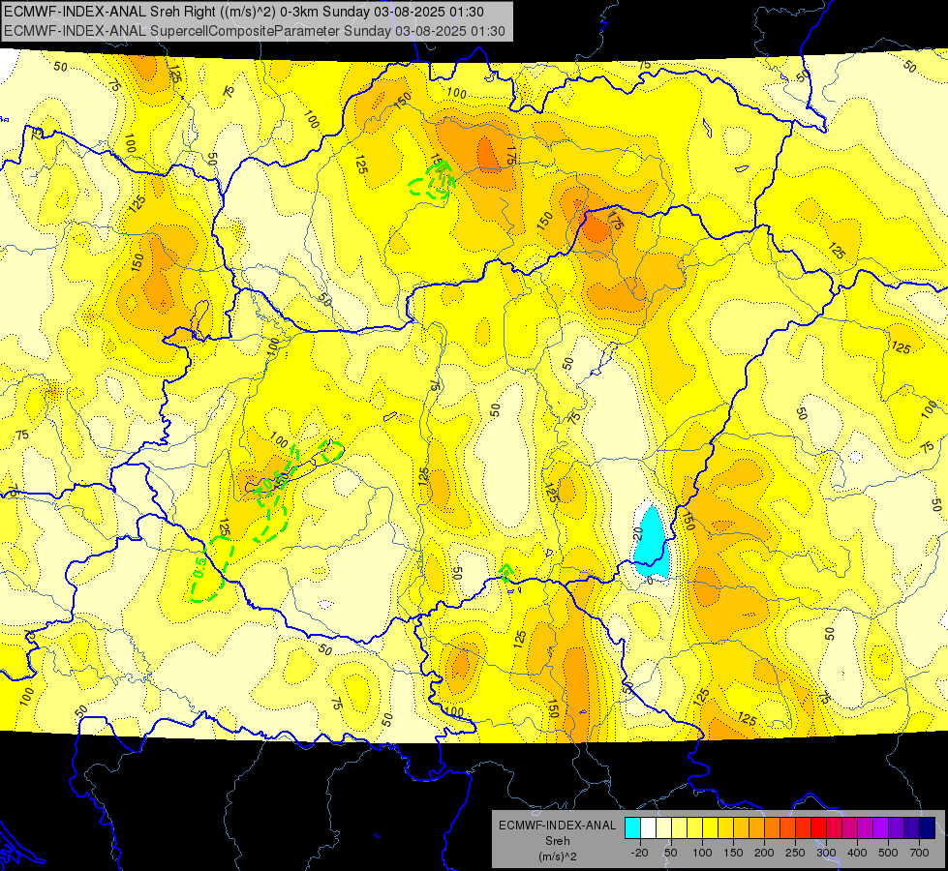Click the 700 value under the colorbar
948x871 pixels.
point(919,853)
